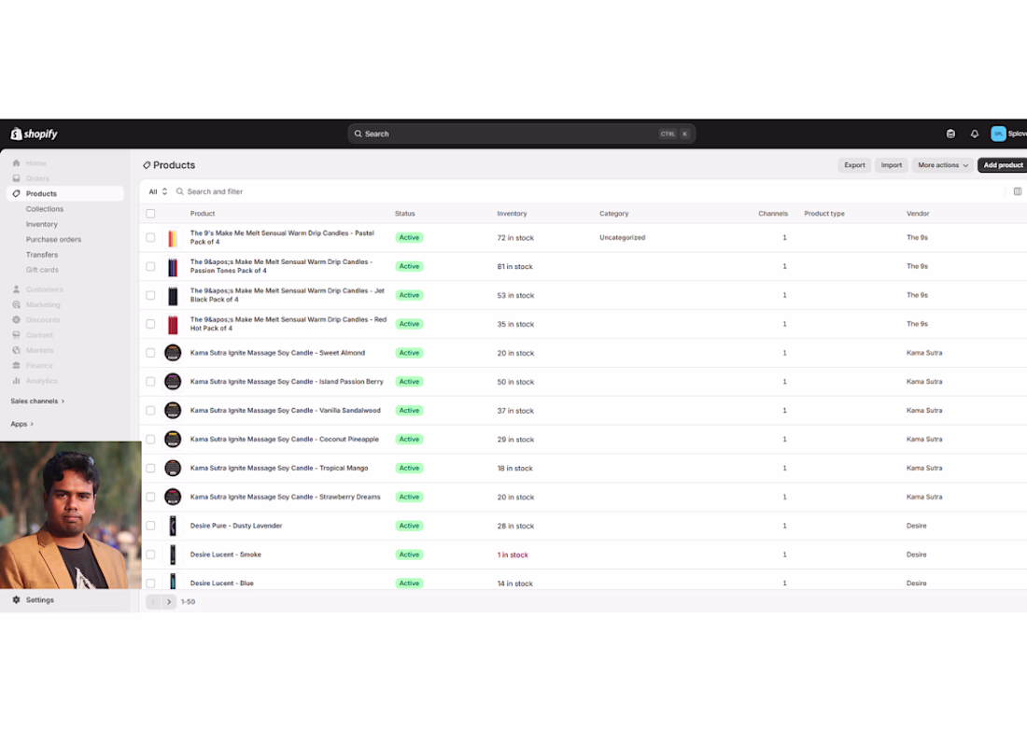Click the Analytics bar chart icon
Screen dimensions: 1027x731
pyautogui.click(x=17, y=381)
